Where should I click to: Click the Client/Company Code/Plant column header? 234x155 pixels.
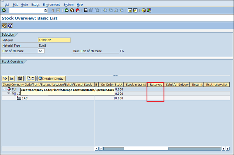point(48,85)
